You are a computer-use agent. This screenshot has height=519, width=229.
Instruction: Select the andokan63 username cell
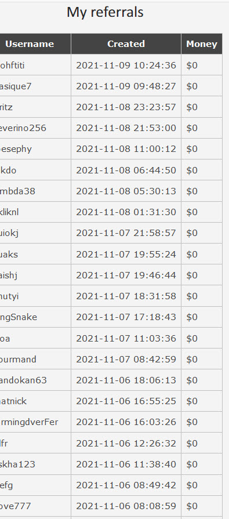click(x=35, y=380)
